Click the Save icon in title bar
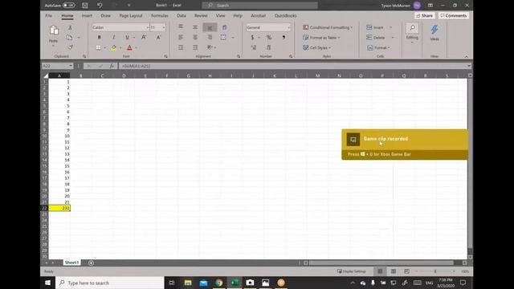This screenshot has height=289, width=514. pos(85,6)
